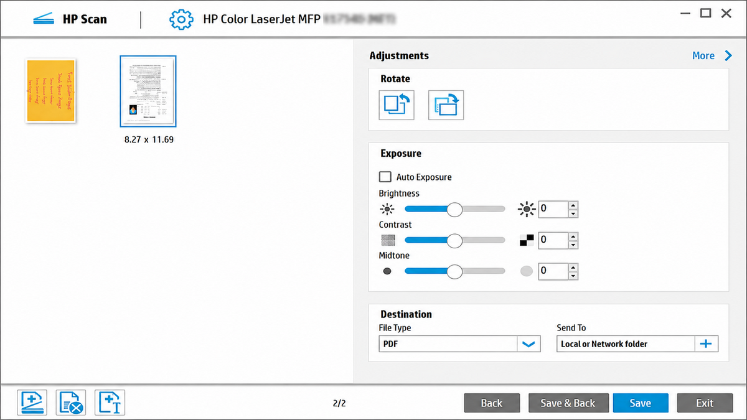Click the add scan page icon
The image size is (747, 420).
[32, 403]
